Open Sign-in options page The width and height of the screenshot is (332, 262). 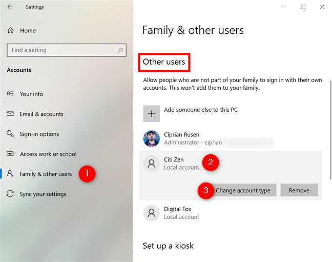pyautogui.click(x=39, y=134)
